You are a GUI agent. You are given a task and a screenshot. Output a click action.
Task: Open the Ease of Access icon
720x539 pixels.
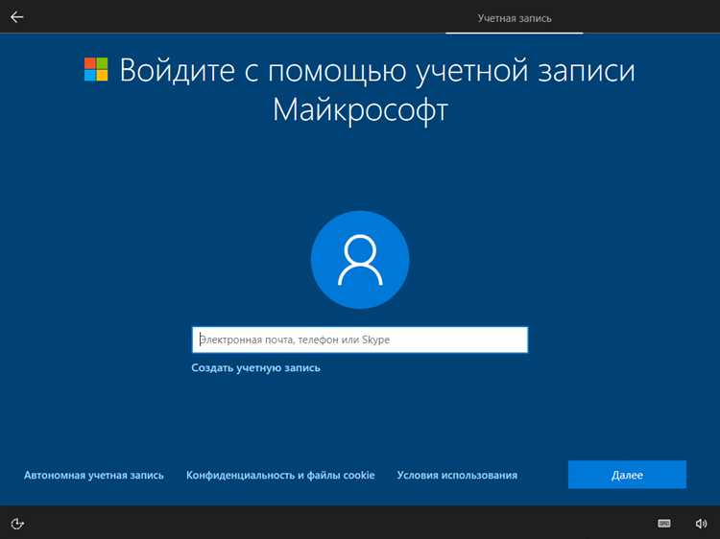[17, 524]
